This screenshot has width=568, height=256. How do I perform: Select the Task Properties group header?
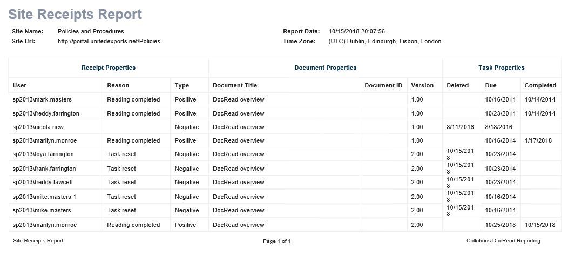click(502, 68)
